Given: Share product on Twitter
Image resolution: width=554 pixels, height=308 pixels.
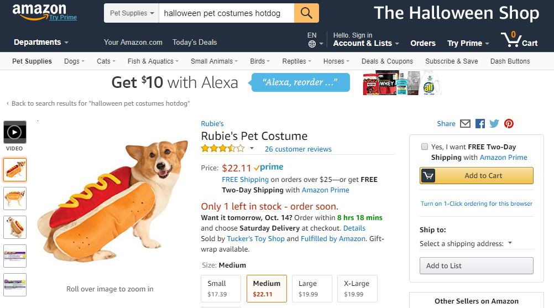Looking at the screenshot, I should [x=494, y=124].
